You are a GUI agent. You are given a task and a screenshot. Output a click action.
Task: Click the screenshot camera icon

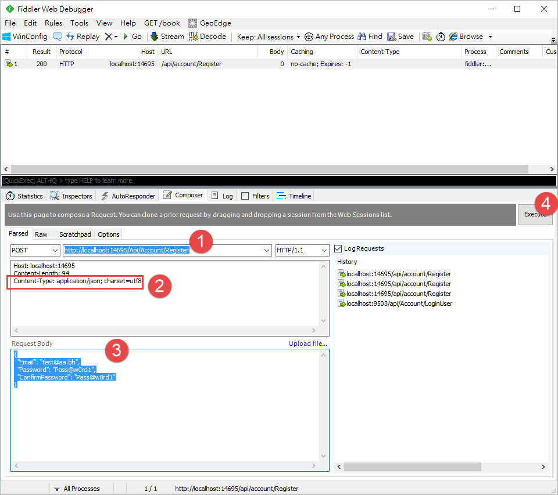[427, 36]
